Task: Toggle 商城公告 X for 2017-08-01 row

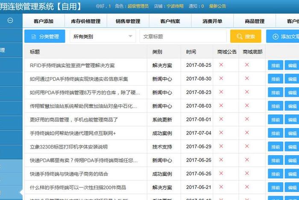Action: (x=221, y=119)
